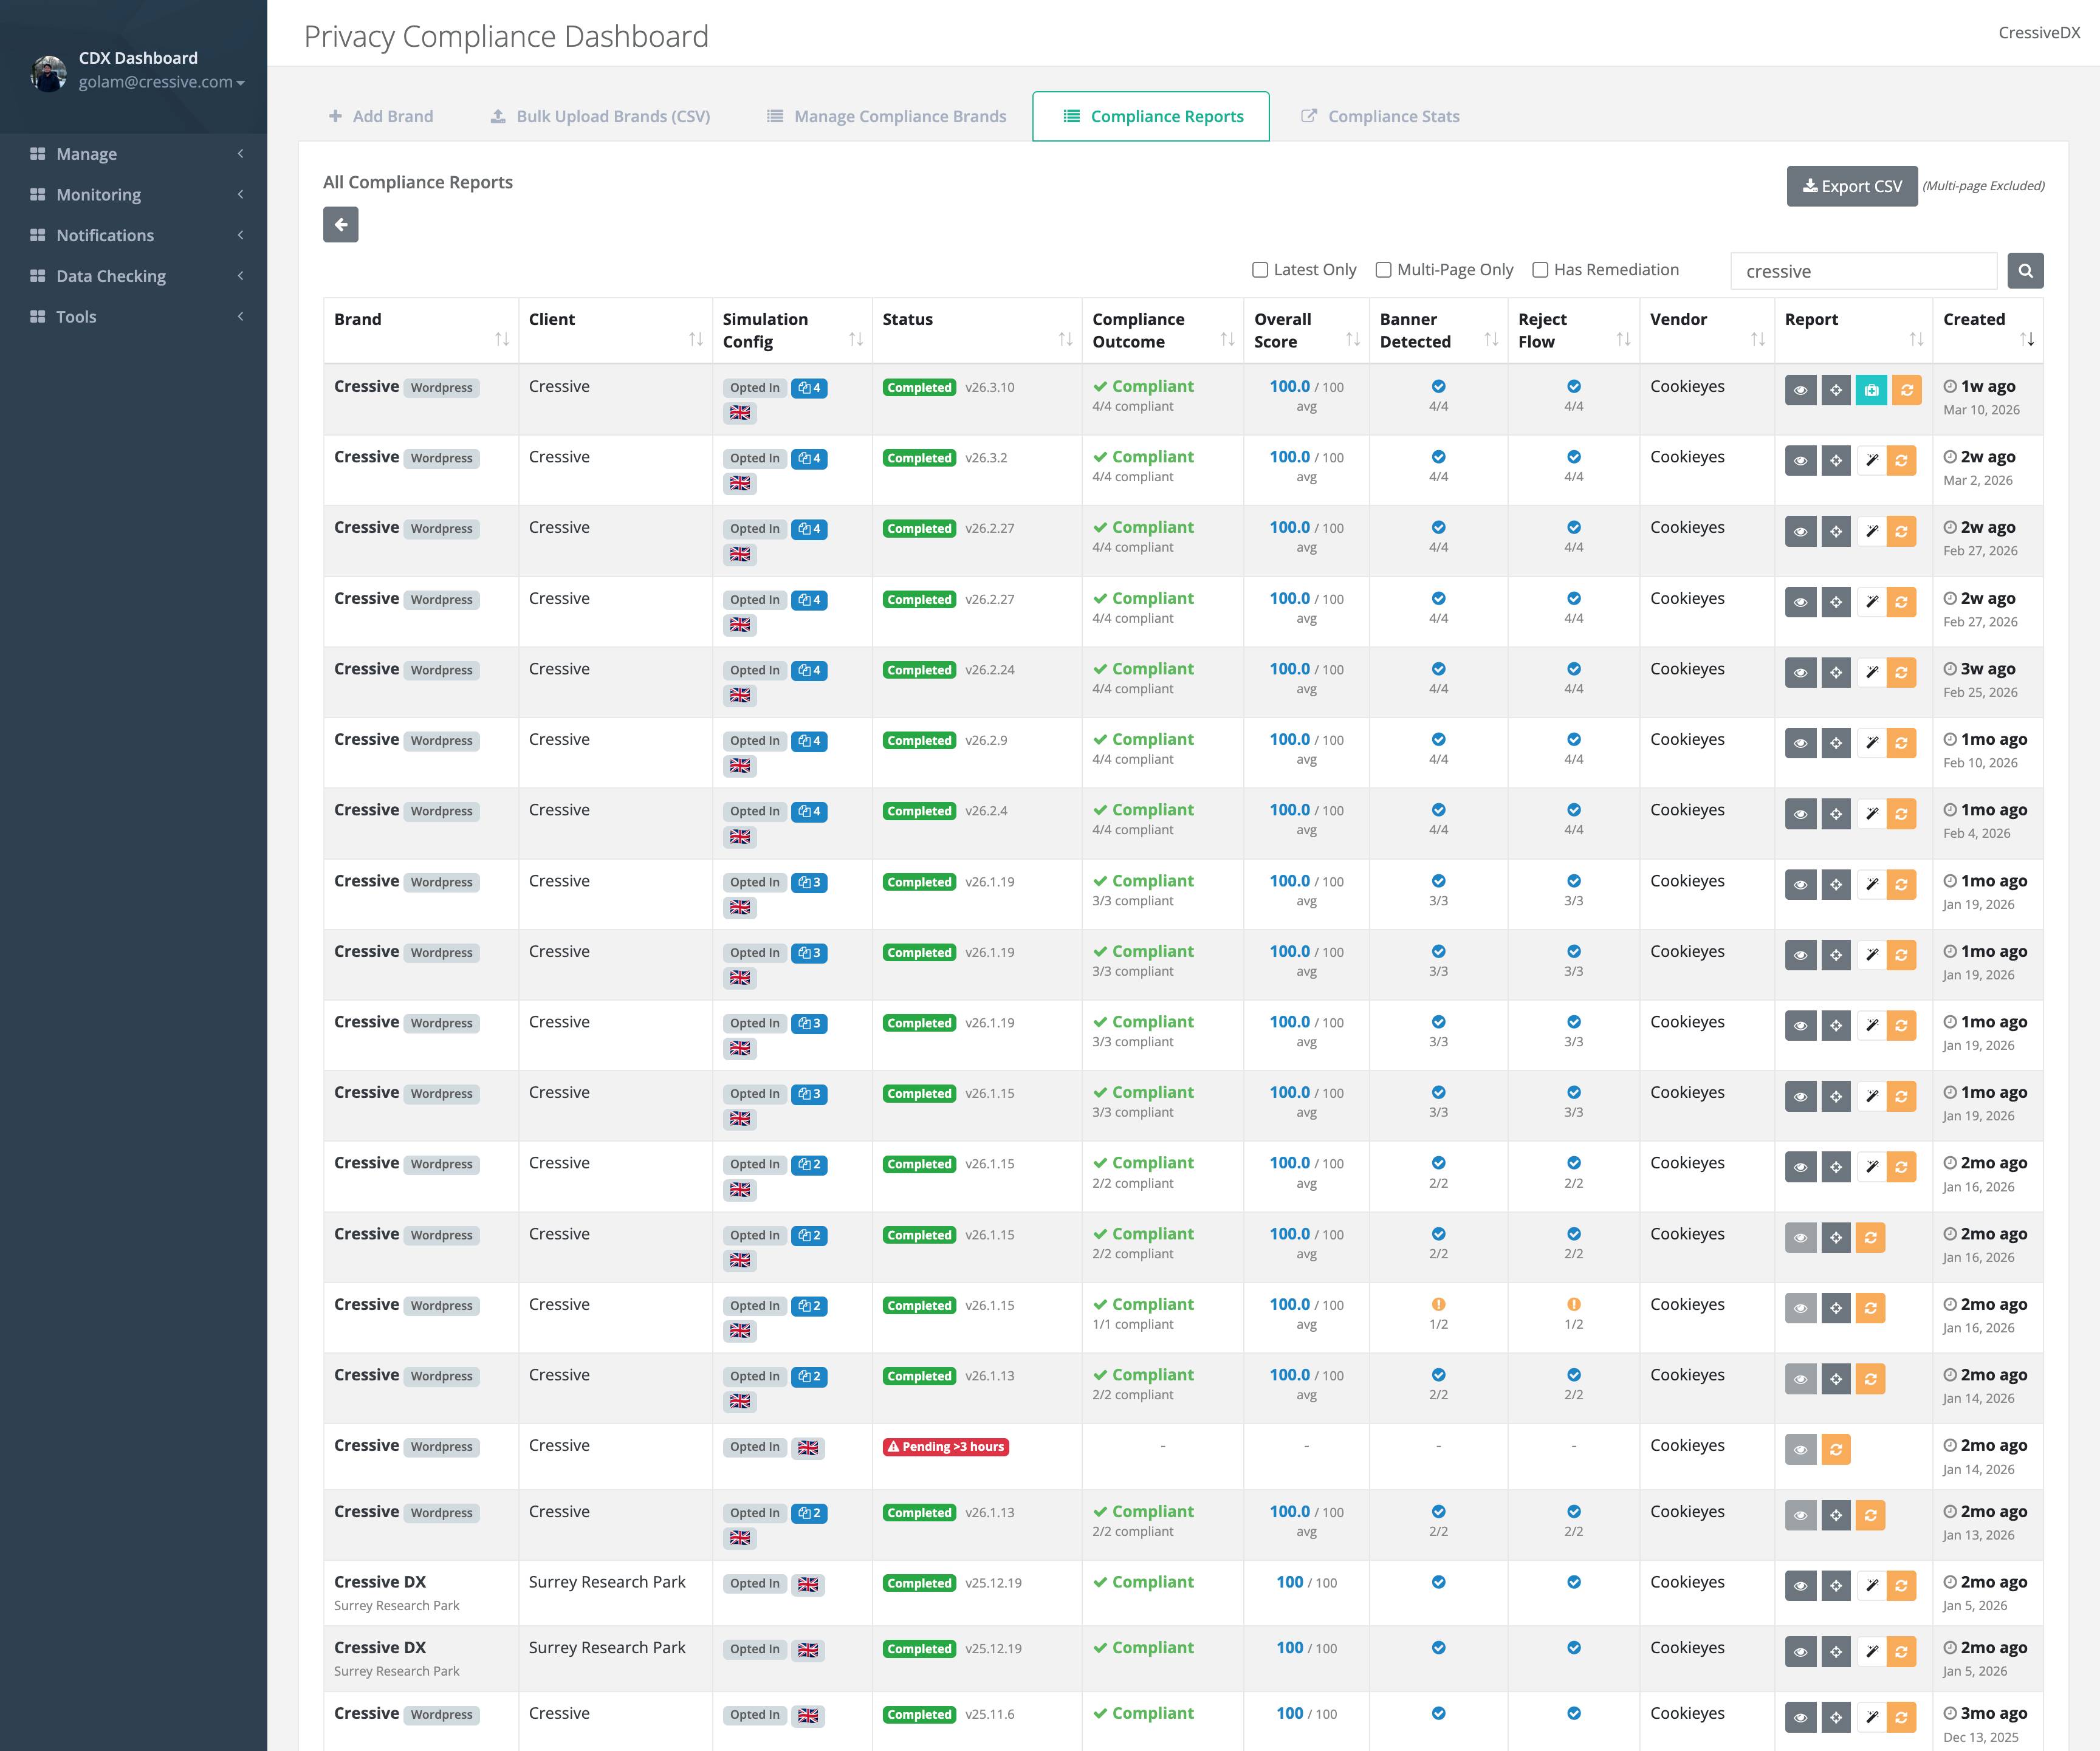Open the golam@cressive.com account dropdown
The width and height of the screenshot is (2100, 1751).
[x=160, y=82]
